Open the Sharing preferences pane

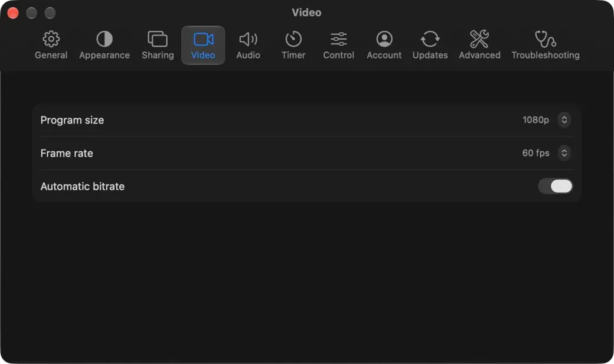click(x=158, y=45)
